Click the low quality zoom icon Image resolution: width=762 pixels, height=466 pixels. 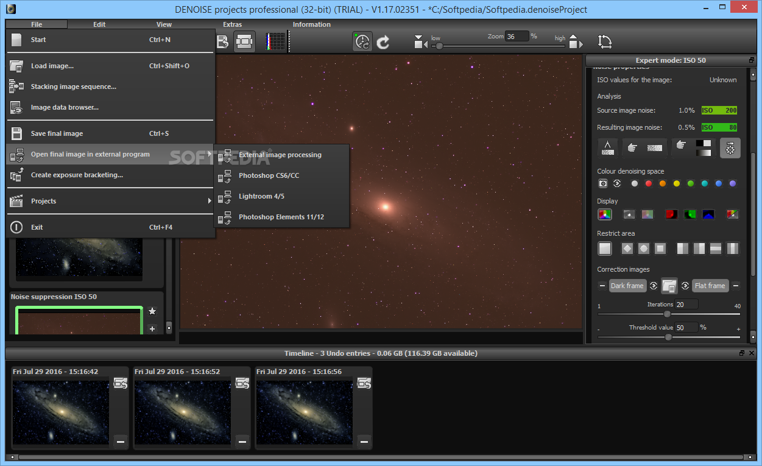[x=420, y=42]
